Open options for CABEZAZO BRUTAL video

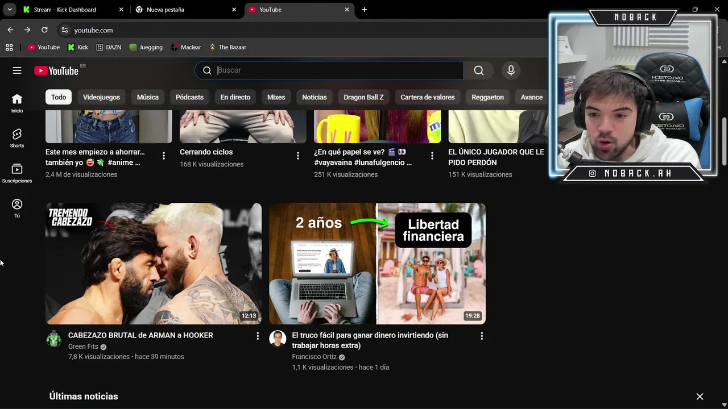click(258, 336)
